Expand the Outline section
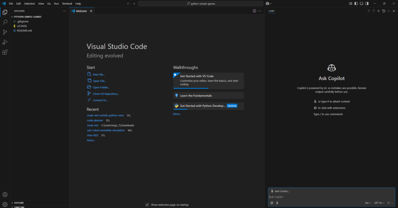This screenshot has width=398, height=208. (x=19, y=203)
